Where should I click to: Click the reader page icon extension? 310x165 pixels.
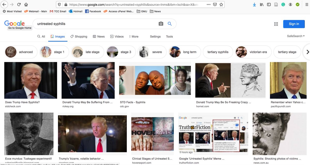(x=276, y=4)
